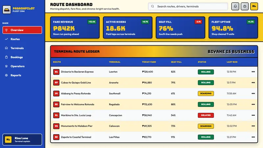Screen dimensions: 263x148
Task: Click route badge 14 for Alabang
Action: [56, 93]
